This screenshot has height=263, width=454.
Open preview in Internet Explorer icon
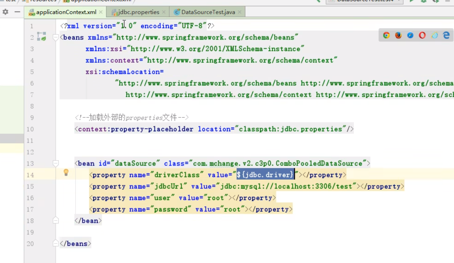pyautogui.click(x=434, y=35)
